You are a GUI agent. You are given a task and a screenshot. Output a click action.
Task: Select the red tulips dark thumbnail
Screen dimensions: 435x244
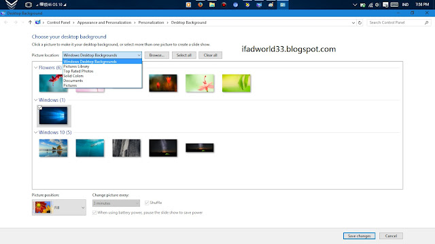163,83
